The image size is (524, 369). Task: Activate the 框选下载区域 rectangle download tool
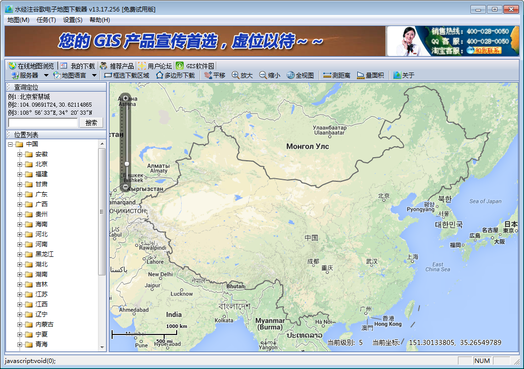(x=128, y=75)
